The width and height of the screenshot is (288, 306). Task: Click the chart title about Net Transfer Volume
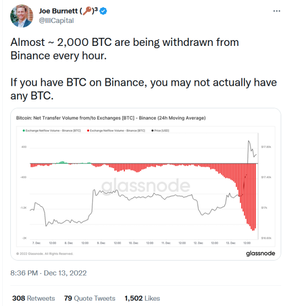click(111, 118)
